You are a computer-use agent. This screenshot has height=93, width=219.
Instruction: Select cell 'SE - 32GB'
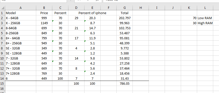(21, 48)
